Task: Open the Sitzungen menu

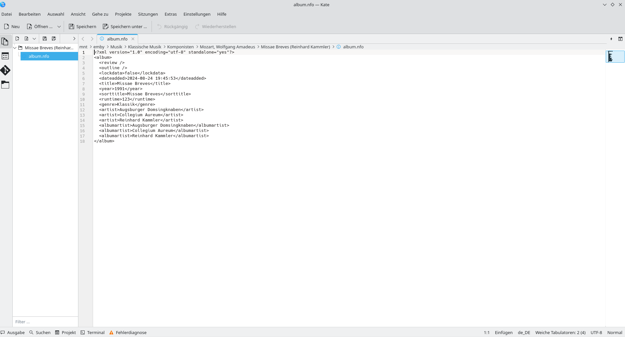Action: 148,14
